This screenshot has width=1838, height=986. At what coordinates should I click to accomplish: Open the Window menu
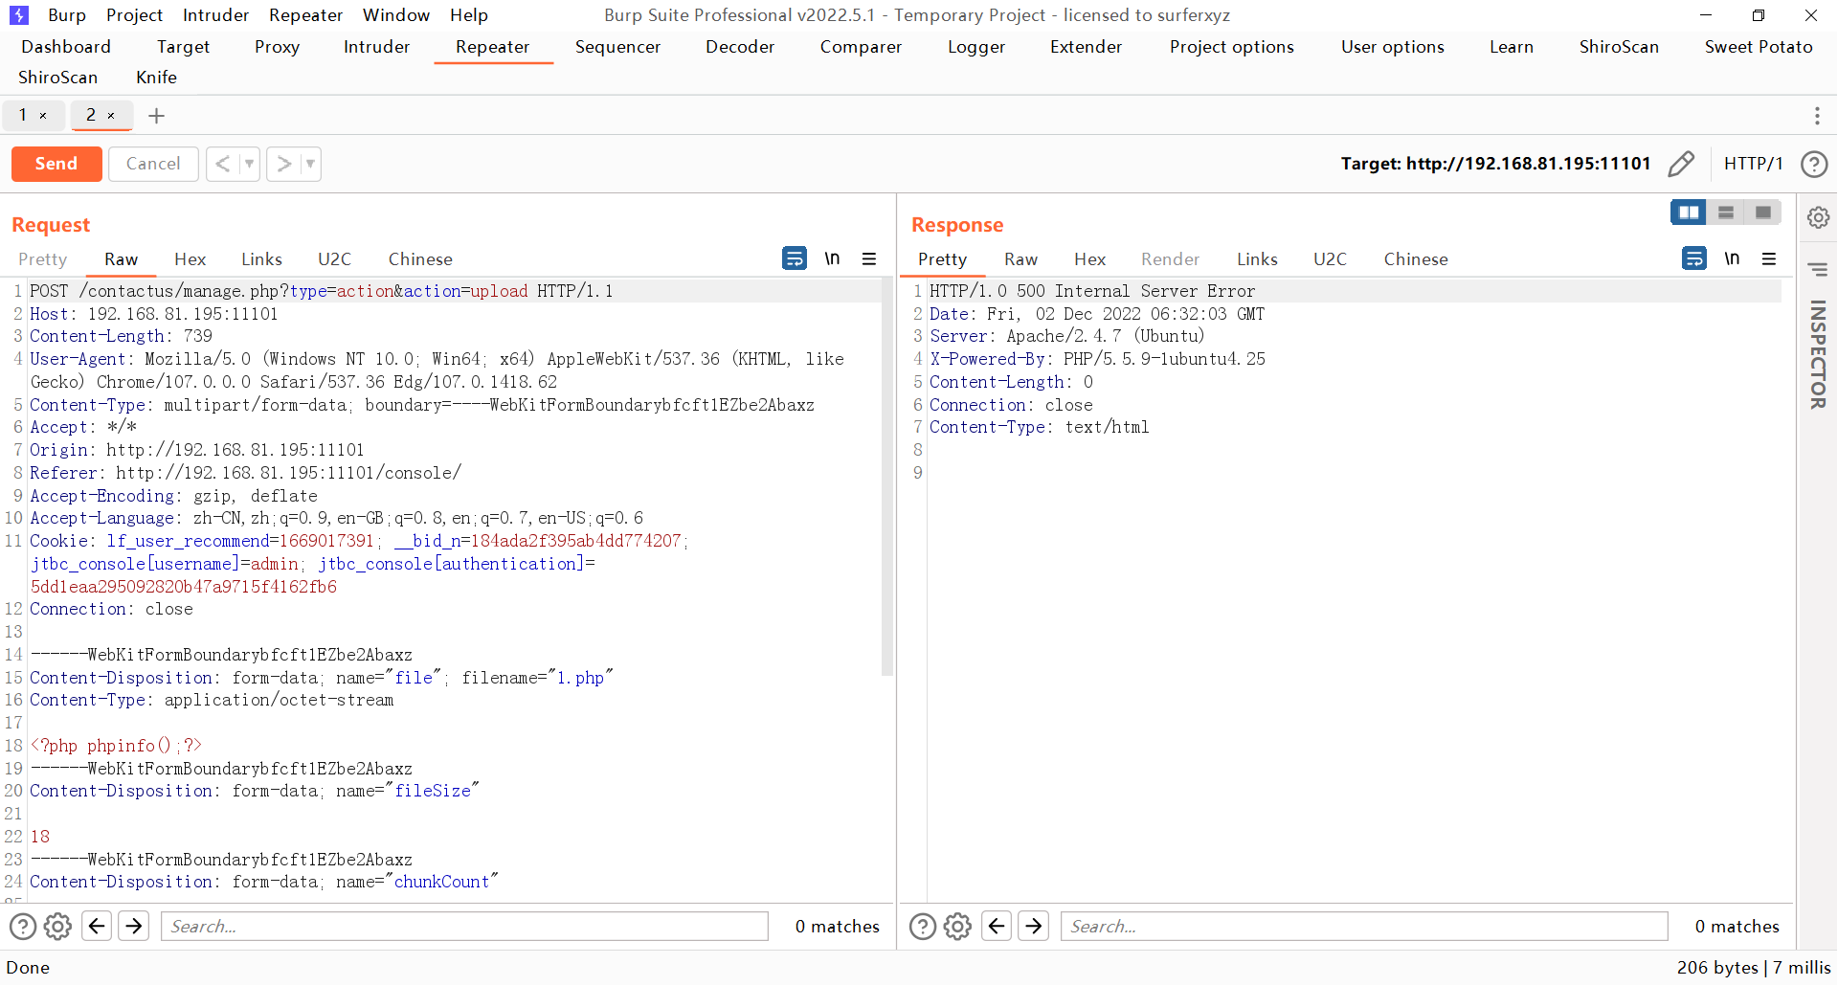coord(396,15)
